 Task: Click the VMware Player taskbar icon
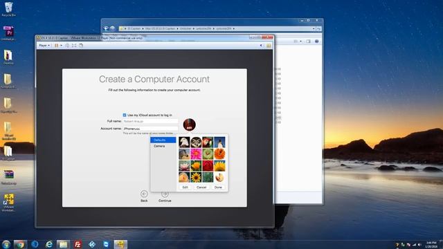(120, 244)
